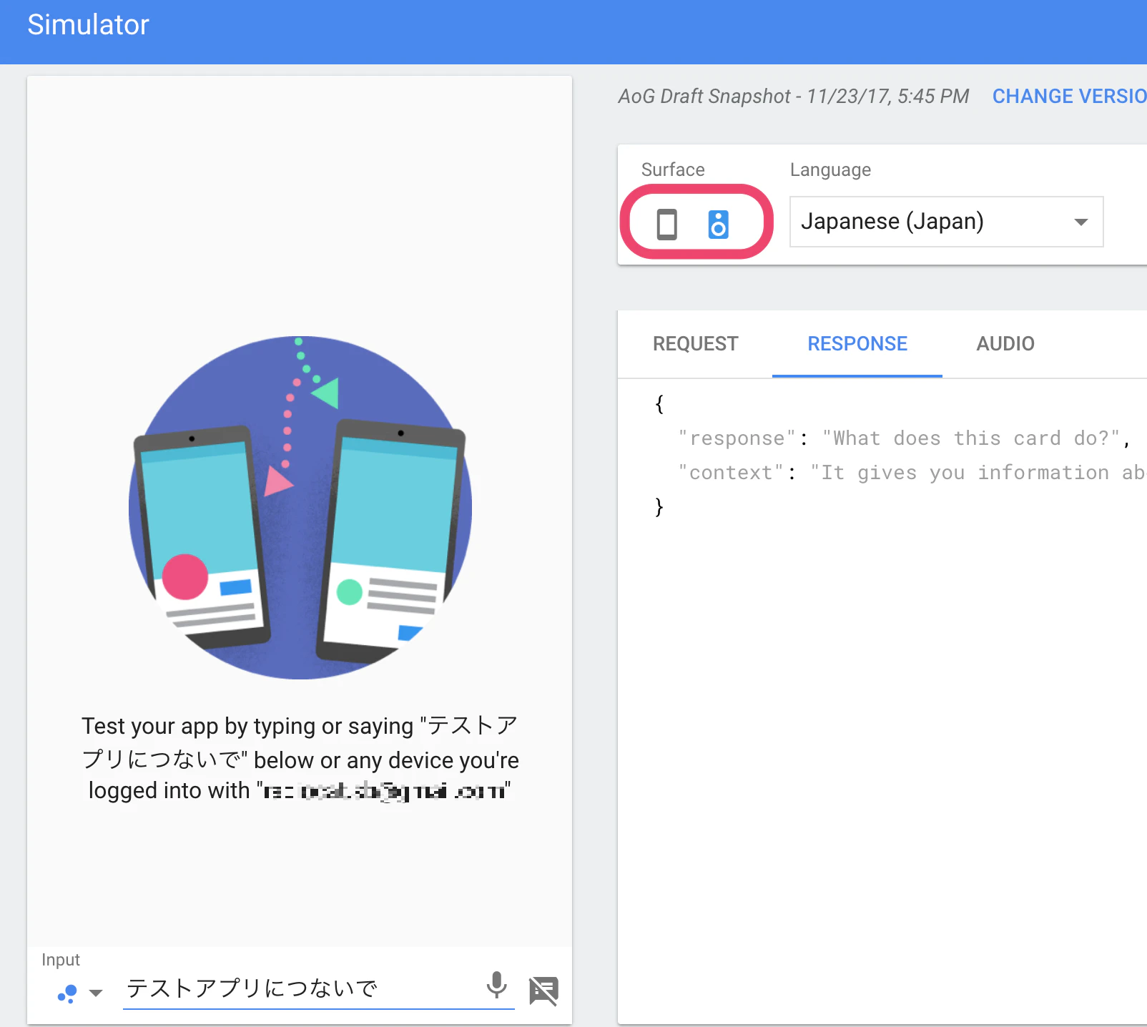Viewport: 1147px width, 1027px height.
Task: Click the AoG Draft Snapshot version text
Action: [793, 96]
